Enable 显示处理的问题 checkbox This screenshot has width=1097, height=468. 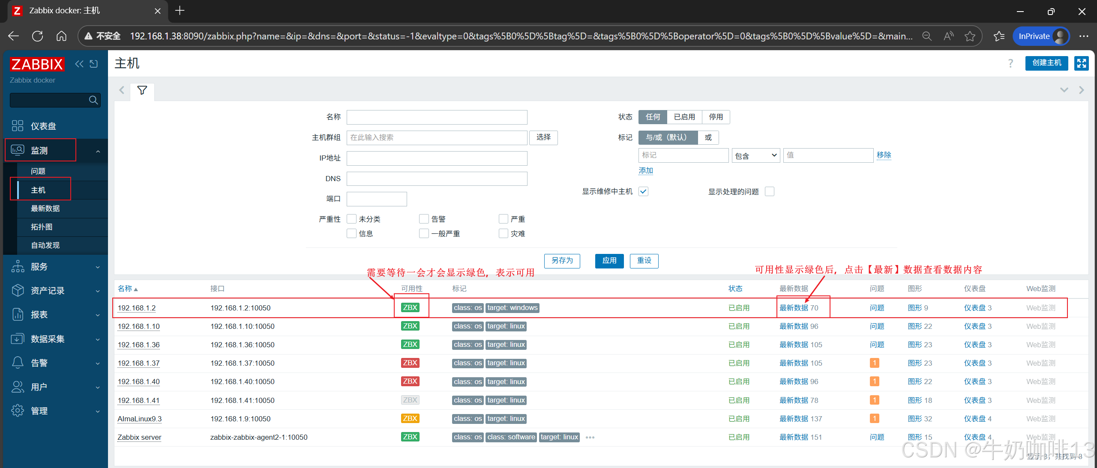[x=770, y=191]
